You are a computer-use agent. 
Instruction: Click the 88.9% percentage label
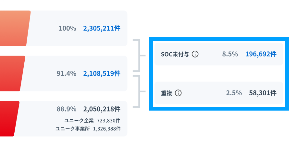(x=67, y=109)
